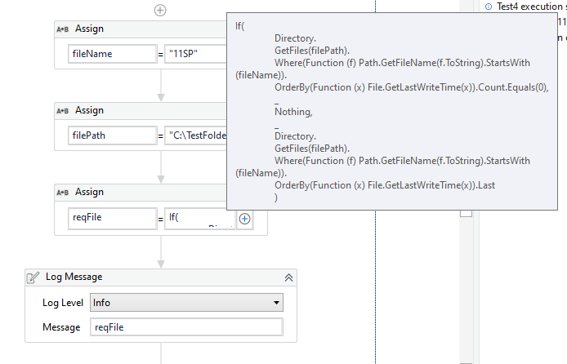Open the Log Level dropdown
567x364 pixels.
click(x=186, y=303)
